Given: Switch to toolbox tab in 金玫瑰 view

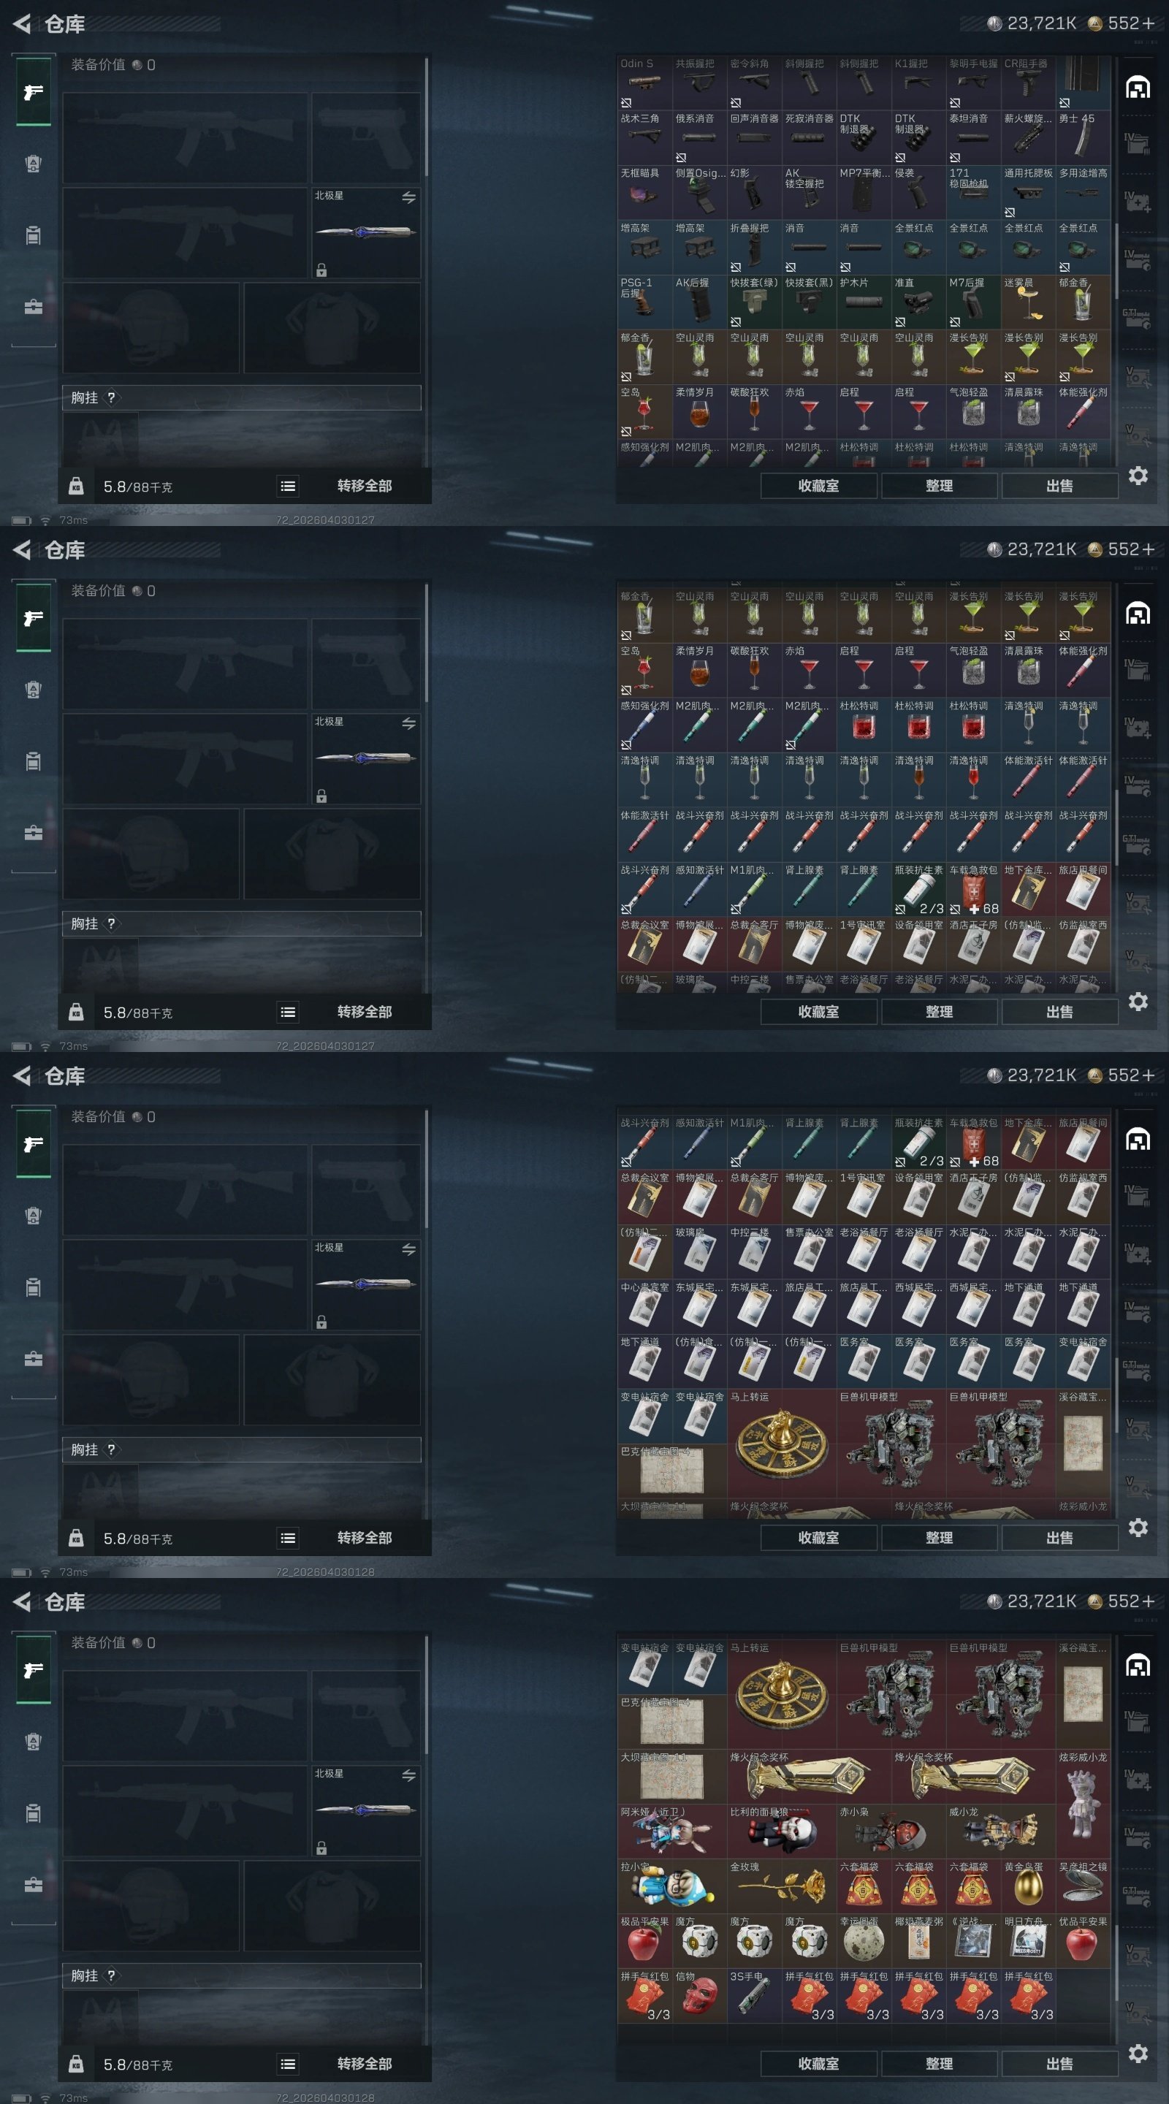Looking at the screenshot, I should (x=34, y=1885).
